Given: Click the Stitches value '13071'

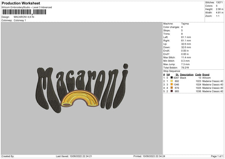Looking at the screenshot, I should pyautogui.click(x=219, y=3).
